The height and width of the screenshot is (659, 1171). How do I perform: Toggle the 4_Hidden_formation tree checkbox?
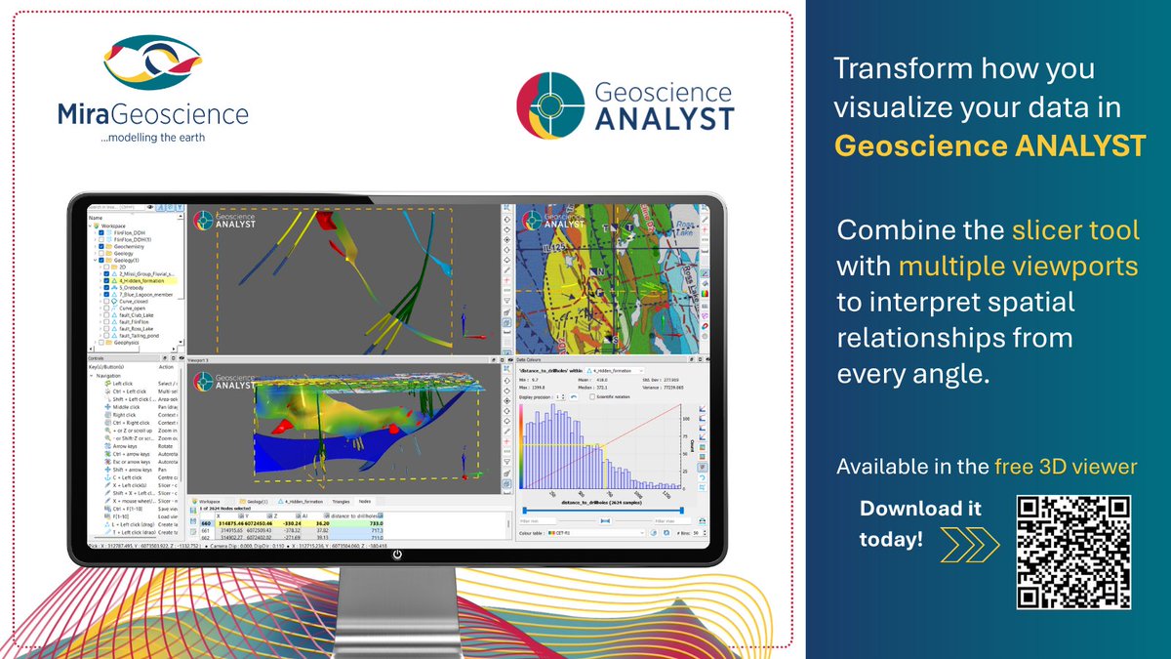point(106,280)
